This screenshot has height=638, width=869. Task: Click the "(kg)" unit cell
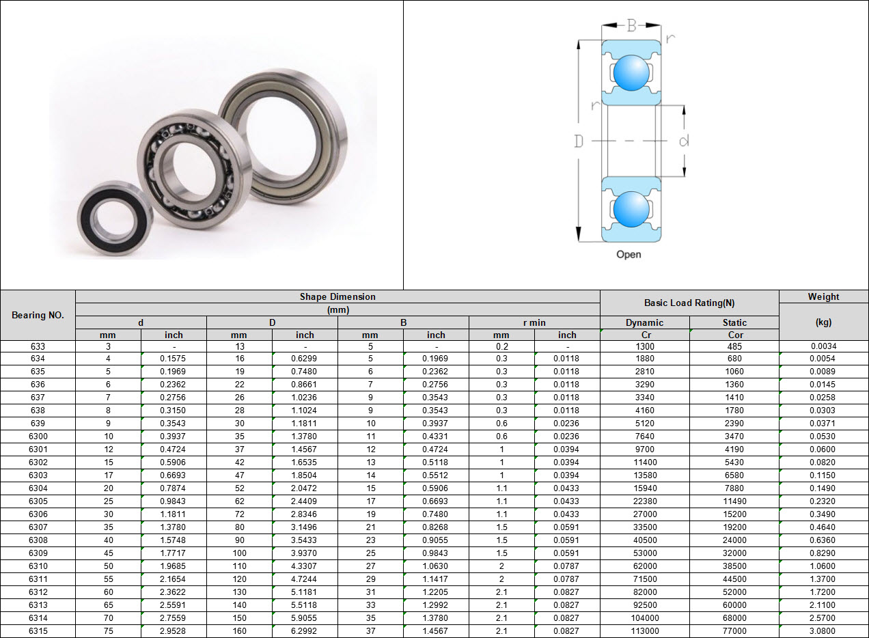823,322
